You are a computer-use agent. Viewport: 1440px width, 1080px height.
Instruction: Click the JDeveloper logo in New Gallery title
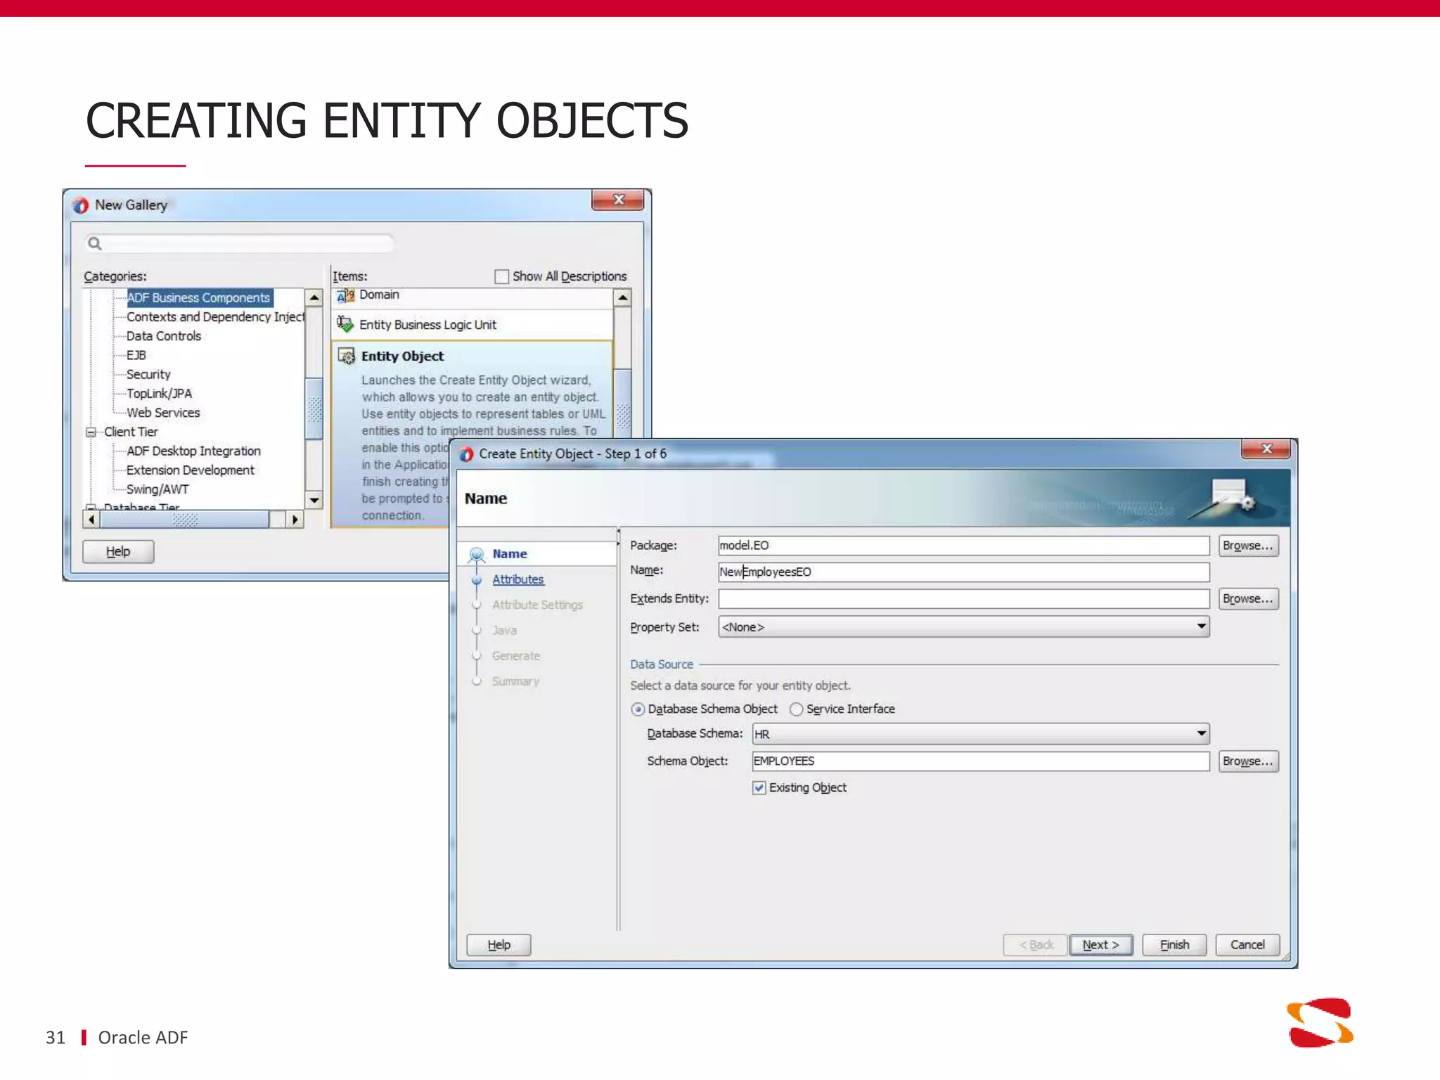[81, 205]
